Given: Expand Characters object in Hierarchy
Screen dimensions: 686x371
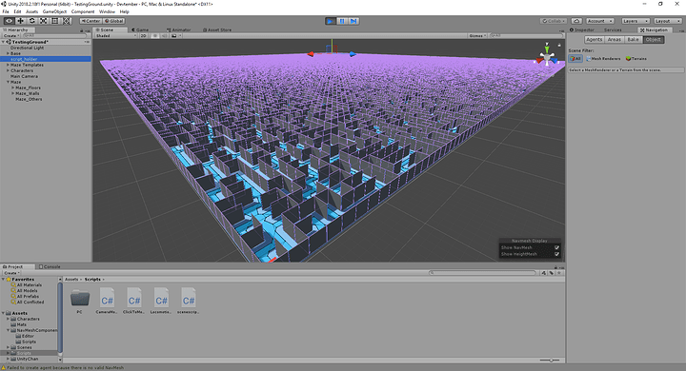Looking at the screenshot, I should click(8, 70).
